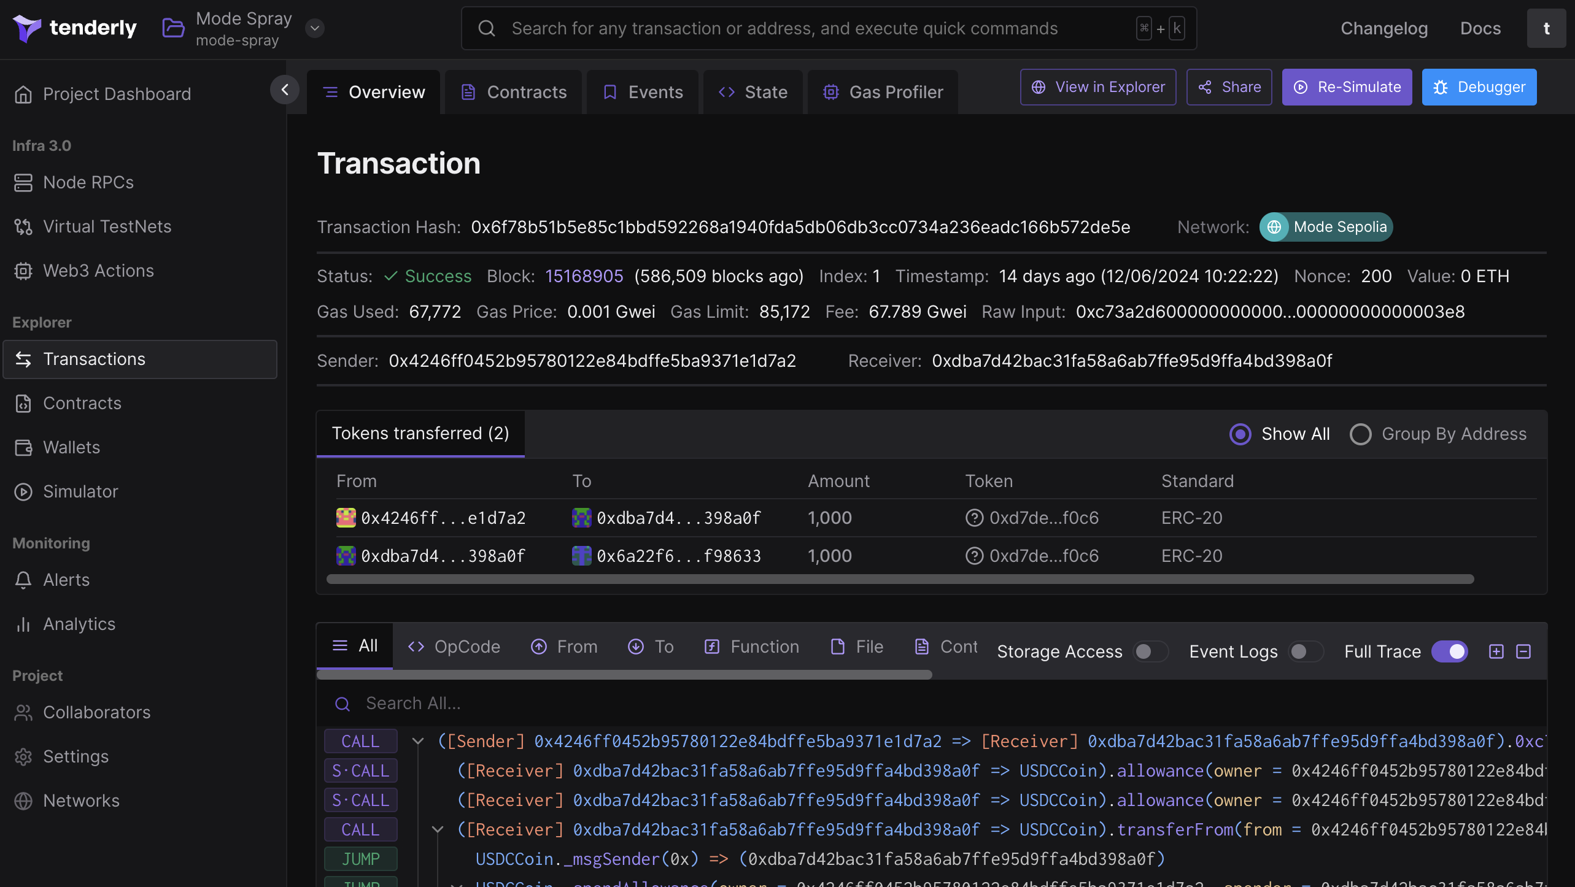The height and width of the screenshot is (887, 1575).
Task: Enable the Storage Access toggle
Action: [1150, 651]
